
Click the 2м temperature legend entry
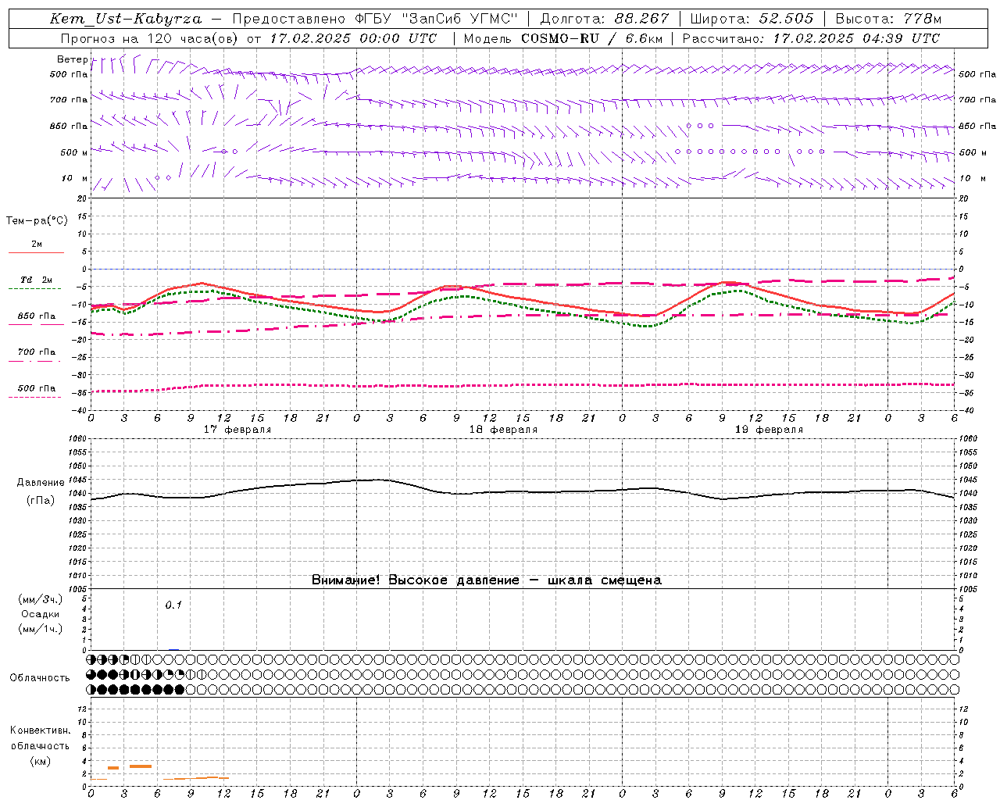(x=37, y=245)
